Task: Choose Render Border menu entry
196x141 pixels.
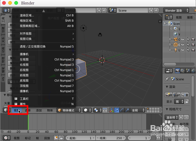Action: [44, 15]
